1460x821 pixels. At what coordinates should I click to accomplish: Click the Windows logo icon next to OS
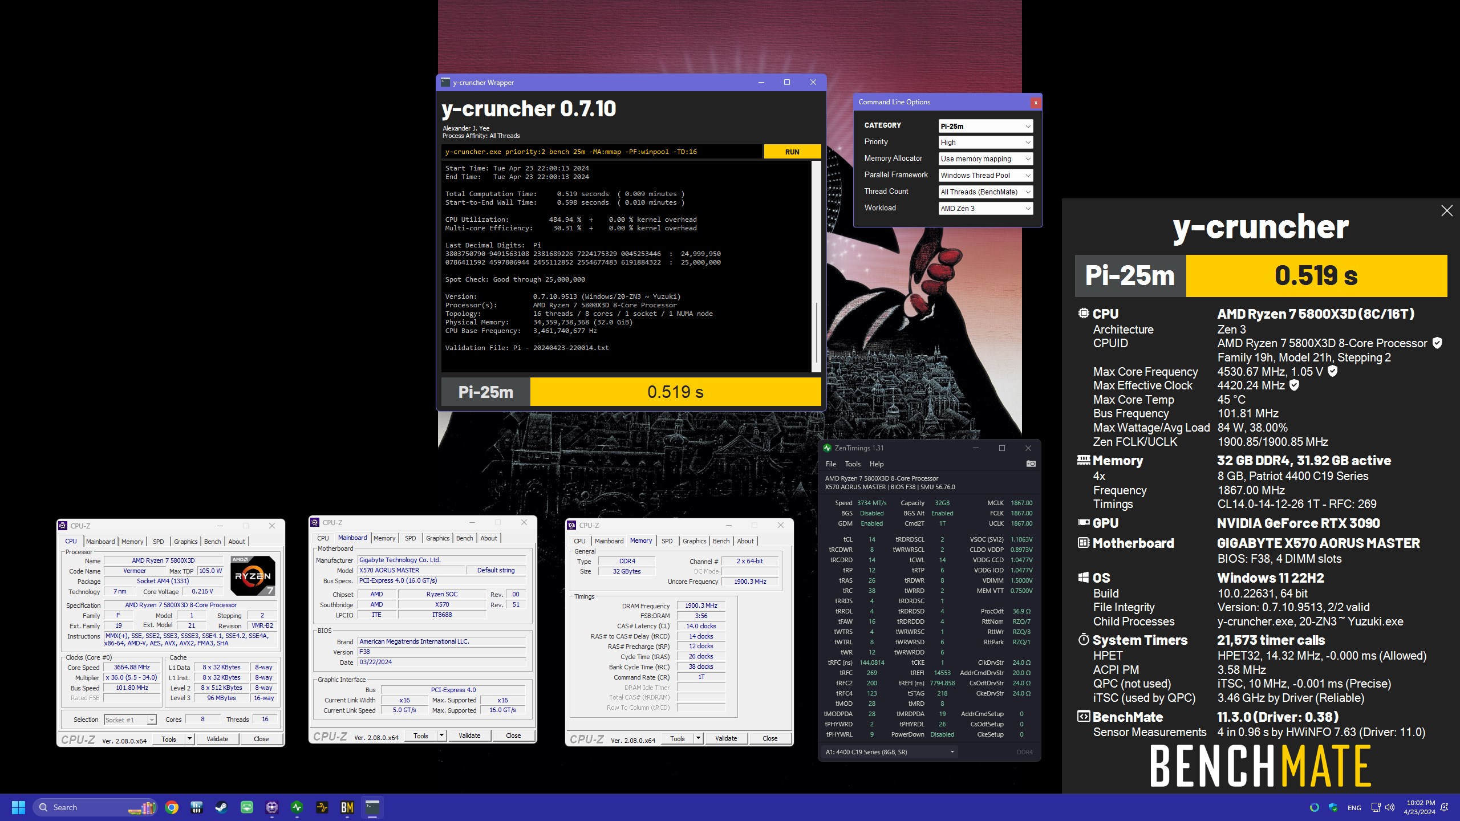[x=1084, y=578]
